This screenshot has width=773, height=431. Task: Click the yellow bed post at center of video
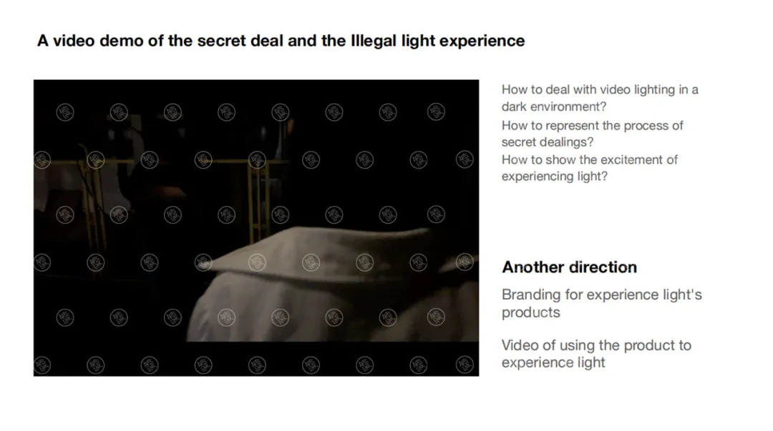click(x=259, y=197)
